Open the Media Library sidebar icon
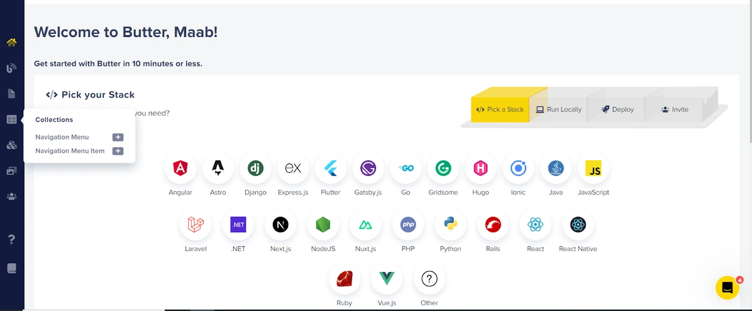The image size is (752, 311). (11, 171)
